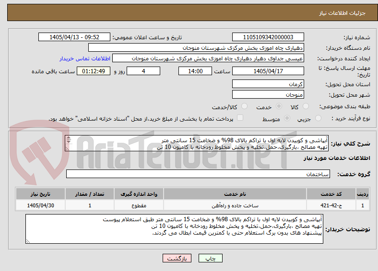378x271 pixels.
Task: Click the نوع فرآیند خرید label
Action: (351, 118)
